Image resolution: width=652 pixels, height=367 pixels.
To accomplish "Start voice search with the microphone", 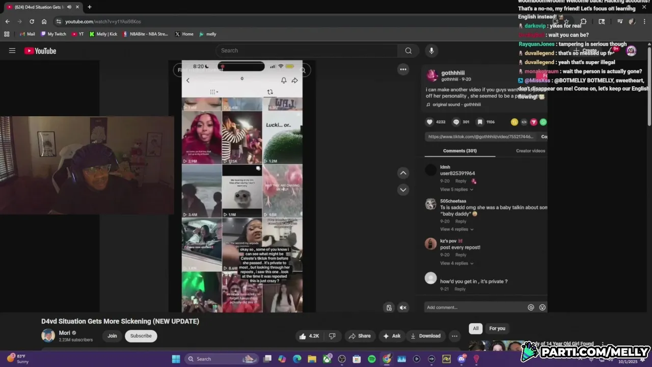I will tap(431, 50).
